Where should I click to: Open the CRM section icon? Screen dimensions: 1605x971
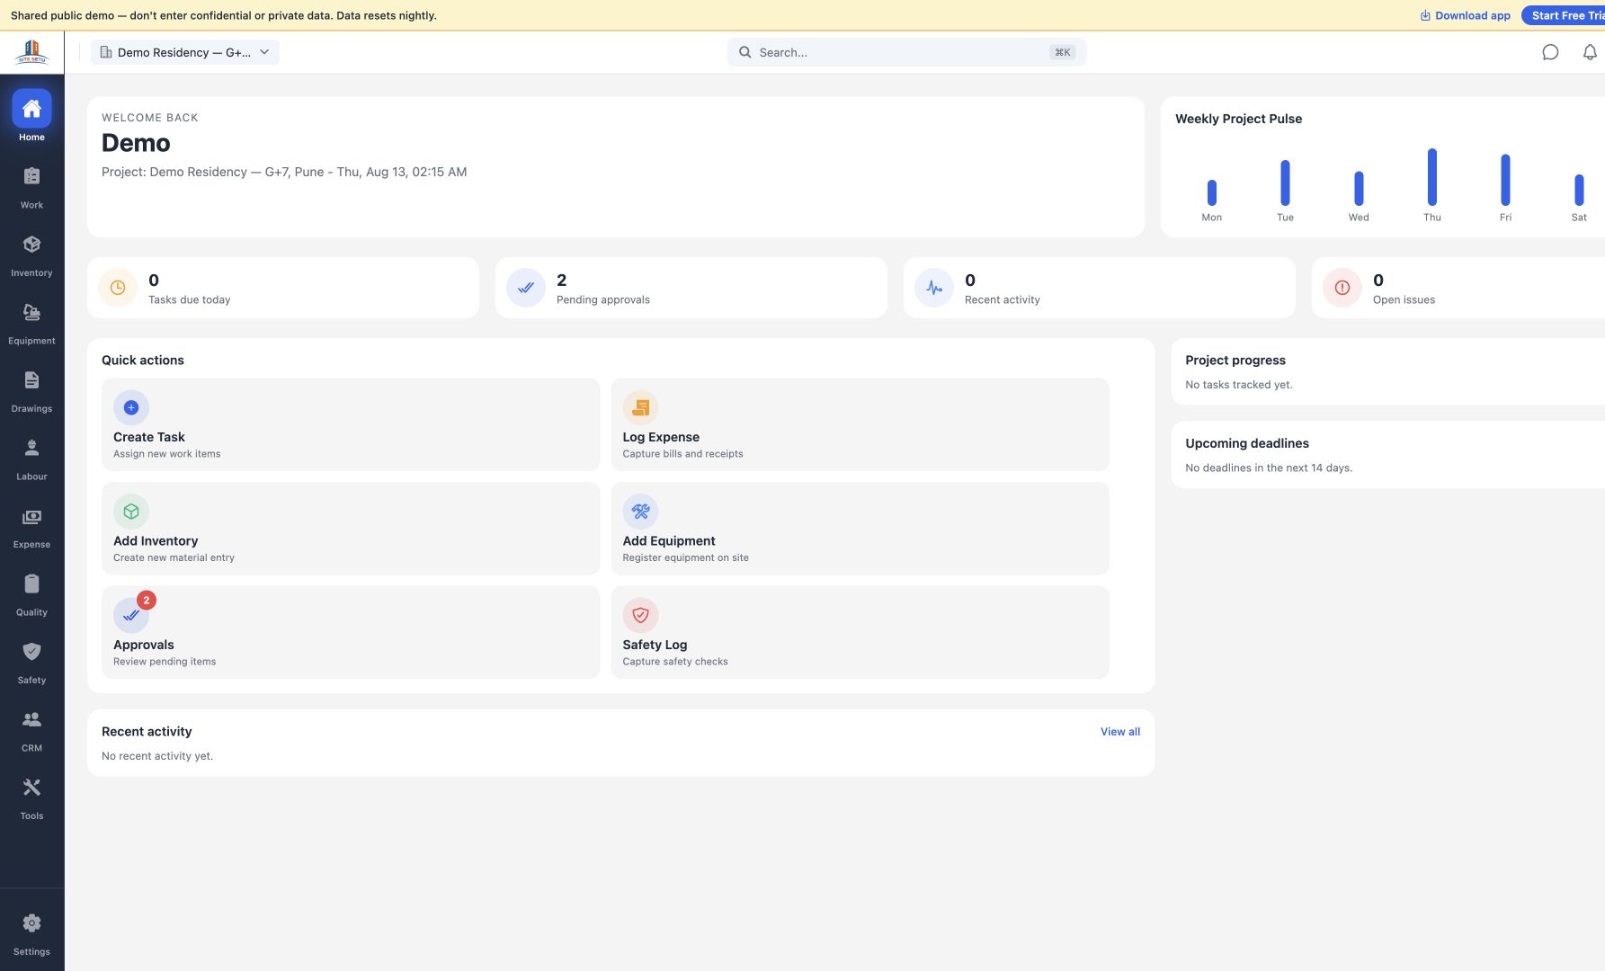coord(31,719)
